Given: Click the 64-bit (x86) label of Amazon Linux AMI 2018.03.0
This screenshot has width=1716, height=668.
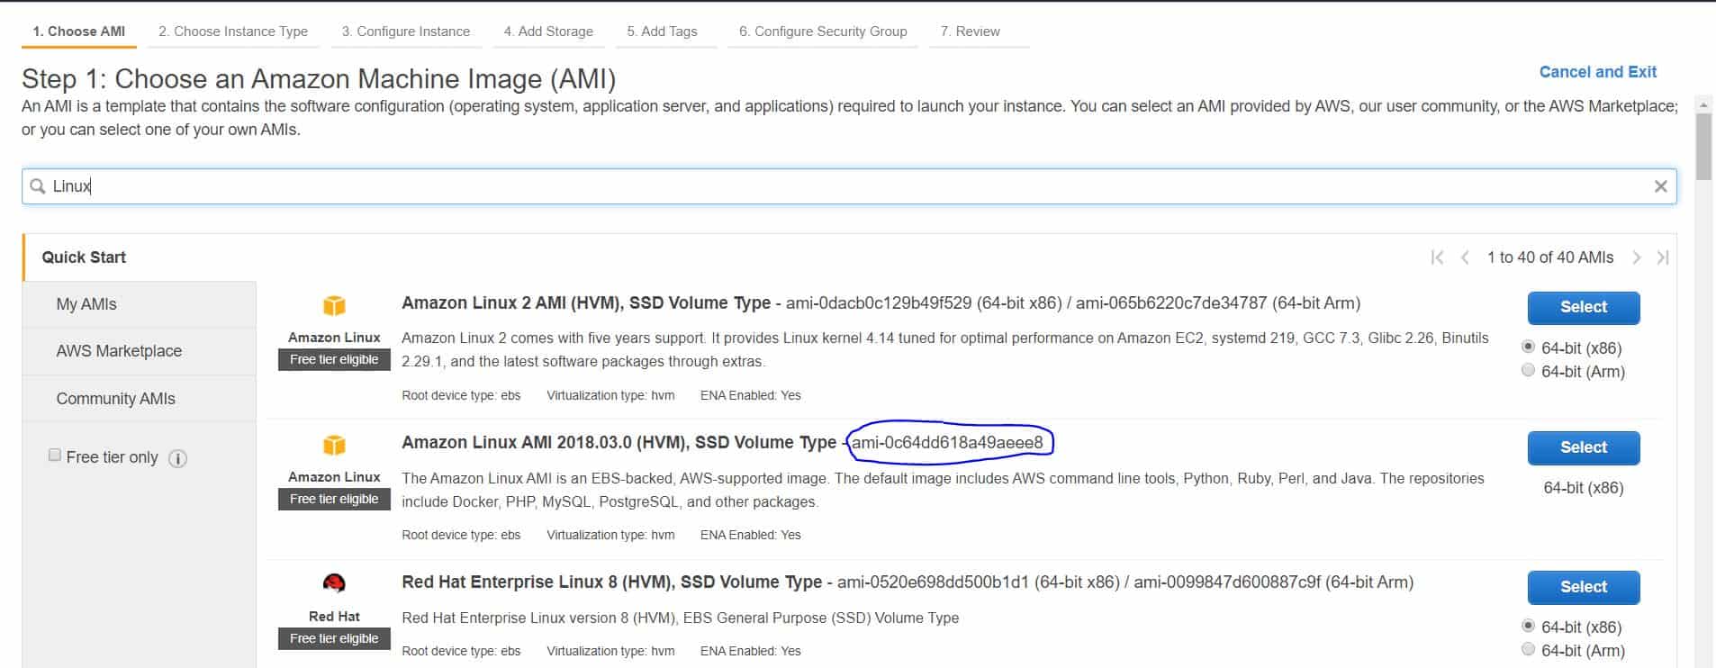Looking at the screenshot, I should click(x=1584, y=488).
